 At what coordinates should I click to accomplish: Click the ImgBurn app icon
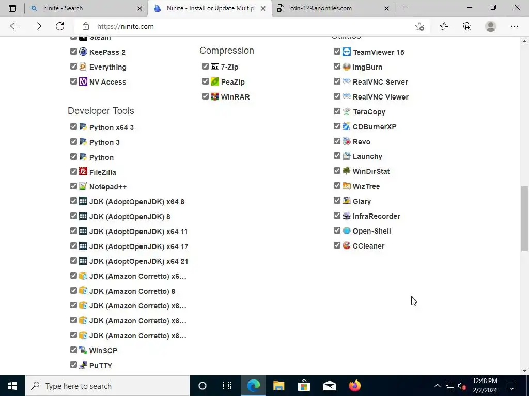[347, 67]
